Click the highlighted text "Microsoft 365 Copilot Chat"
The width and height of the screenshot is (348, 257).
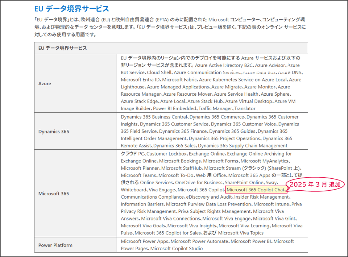pyautogui.click(x=256, y=190)
